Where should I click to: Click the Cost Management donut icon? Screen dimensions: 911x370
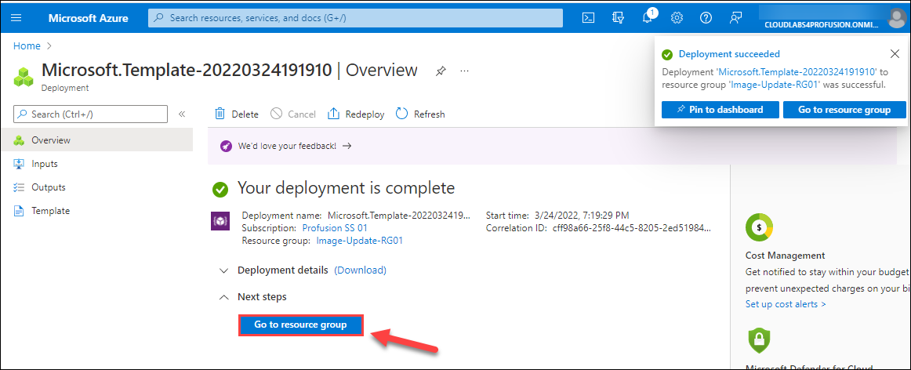pos(760,227)
